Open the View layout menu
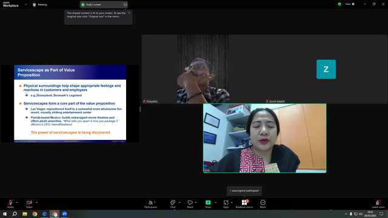The width and height of the screenshot is (388, 218). [350, 4]
